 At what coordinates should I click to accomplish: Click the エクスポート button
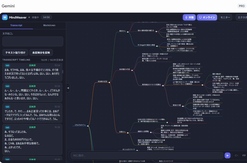tap(242, 17)
